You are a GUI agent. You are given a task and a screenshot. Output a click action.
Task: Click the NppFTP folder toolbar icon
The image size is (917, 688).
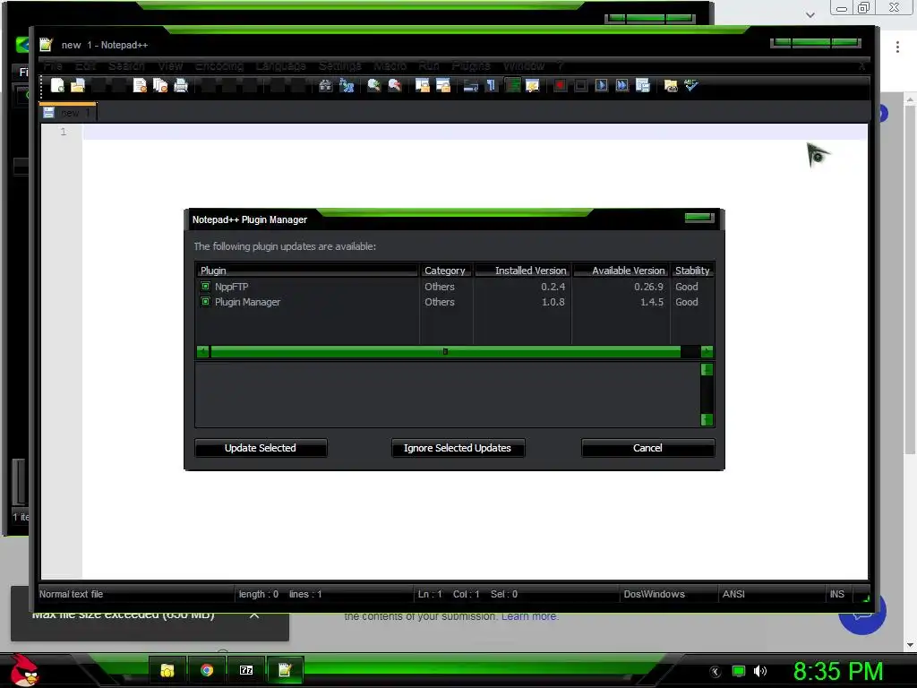(671, 85)
